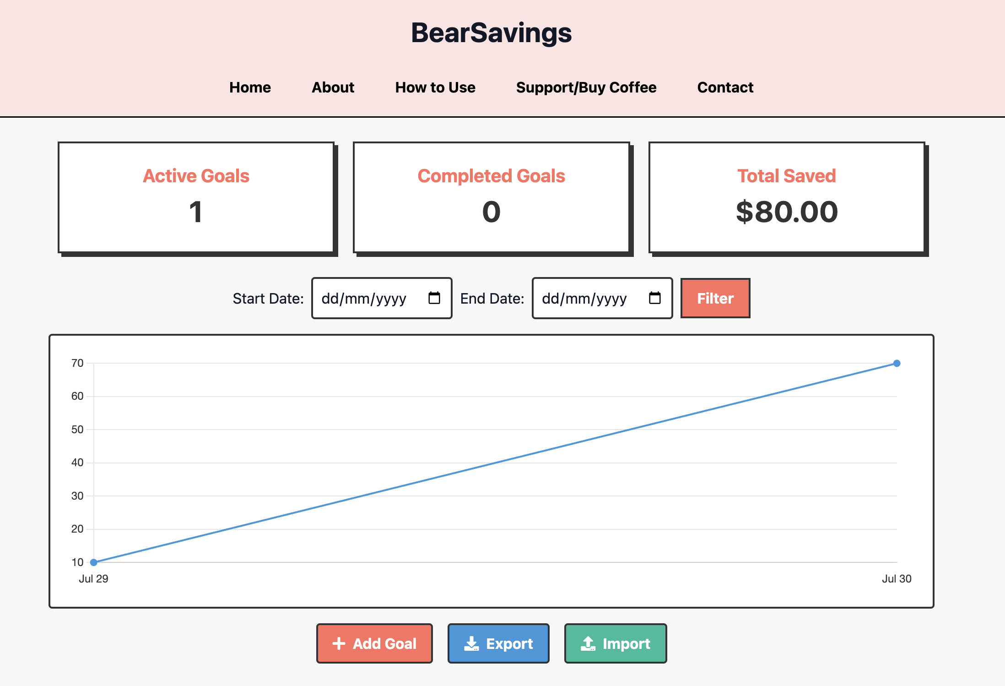This screenshot has height=686, width=1005.
Task: Click the download icon on Export button
Action: click(471, 643)
